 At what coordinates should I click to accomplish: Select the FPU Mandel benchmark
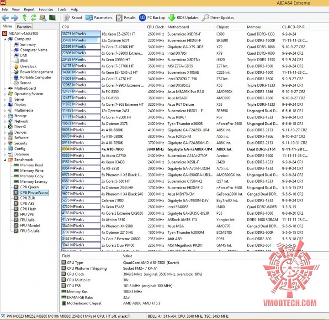pyautogui.click(x=27, y=225)
